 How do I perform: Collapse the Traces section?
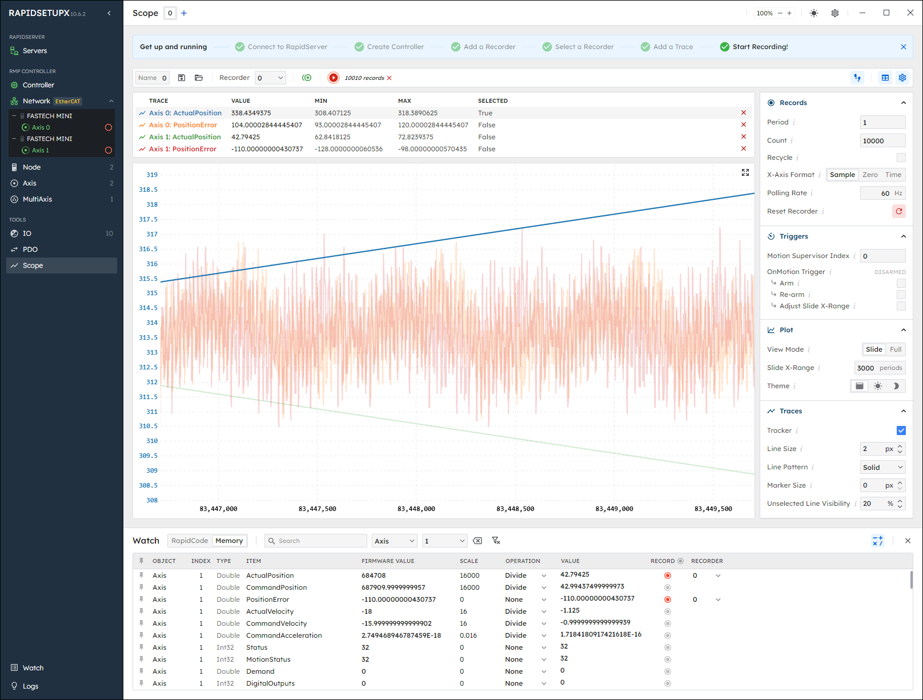coord(904,411)
